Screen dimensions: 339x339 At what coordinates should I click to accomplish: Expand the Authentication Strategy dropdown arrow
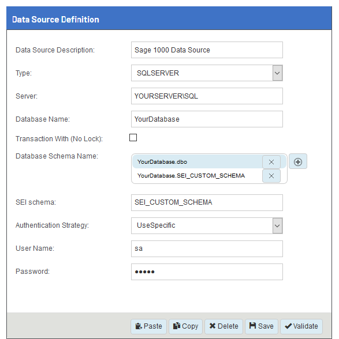point(277,226)
